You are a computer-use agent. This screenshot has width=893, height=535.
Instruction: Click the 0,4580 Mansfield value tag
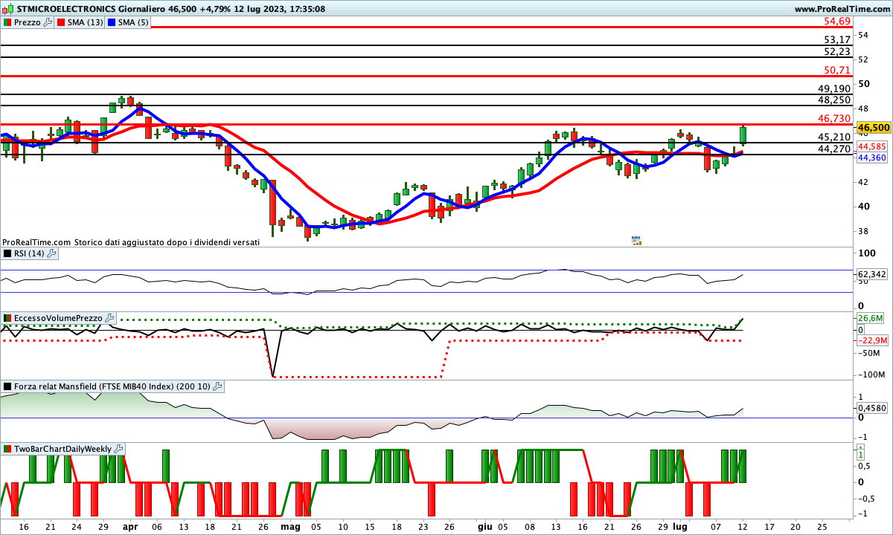click(872, 407)
